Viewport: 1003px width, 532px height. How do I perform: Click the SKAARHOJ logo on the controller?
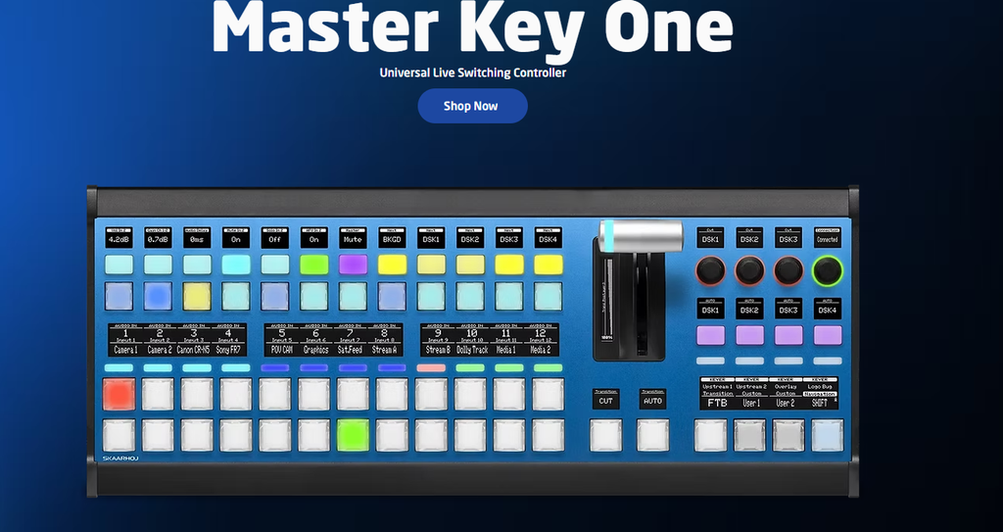tap(120, 459)
